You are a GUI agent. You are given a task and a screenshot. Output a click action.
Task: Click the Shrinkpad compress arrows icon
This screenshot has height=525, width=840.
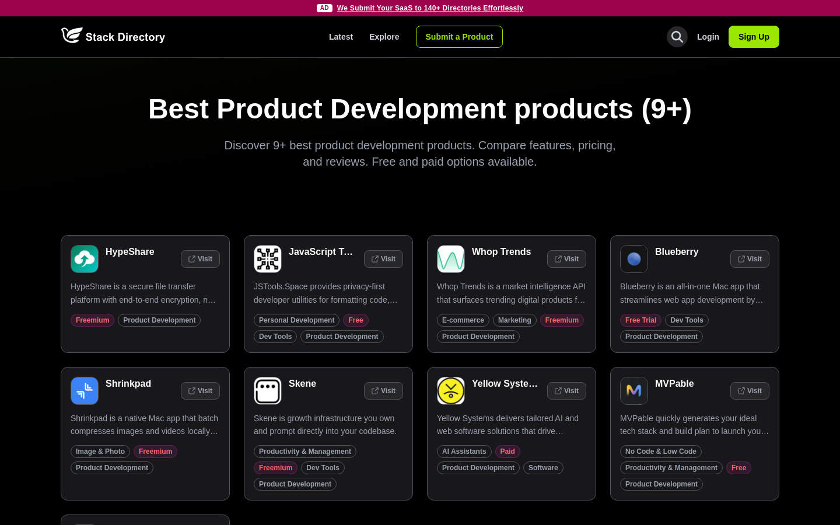[x=85, y=391]
